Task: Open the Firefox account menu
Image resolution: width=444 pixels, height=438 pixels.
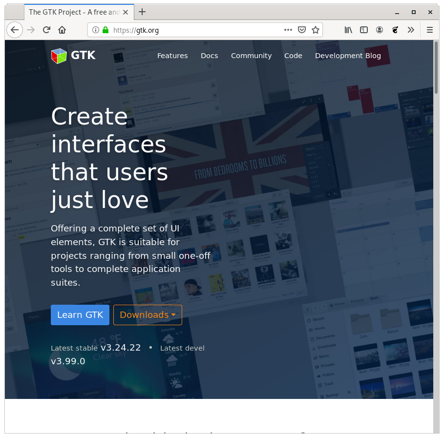Action: [380, 30]
